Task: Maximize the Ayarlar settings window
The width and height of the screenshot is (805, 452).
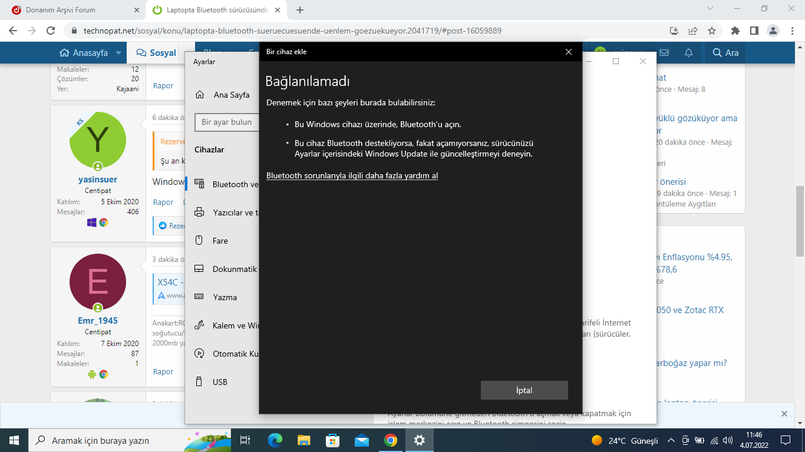Action: (x=616, y=61)
